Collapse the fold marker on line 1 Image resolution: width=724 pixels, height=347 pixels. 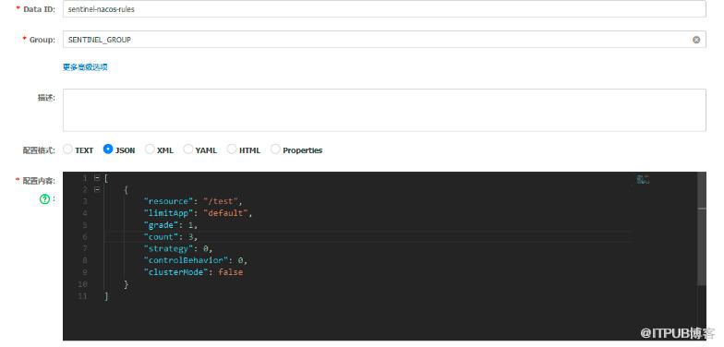(97, 177)
